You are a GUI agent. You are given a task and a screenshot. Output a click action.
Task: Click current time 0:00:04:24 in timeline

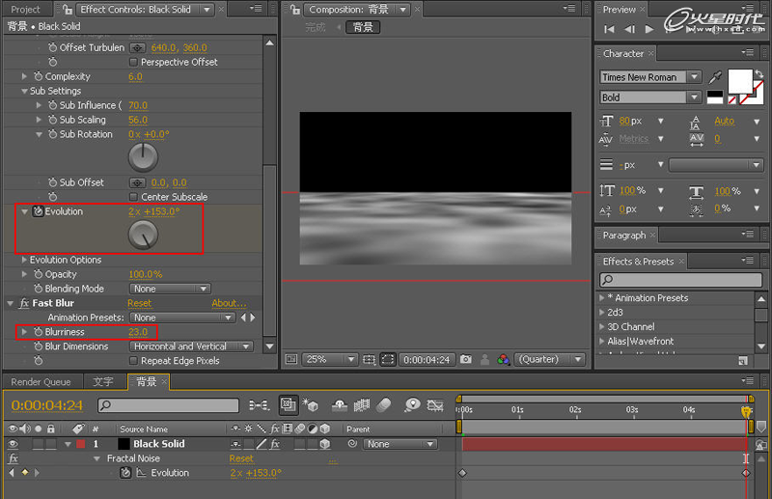click(47, 405)
